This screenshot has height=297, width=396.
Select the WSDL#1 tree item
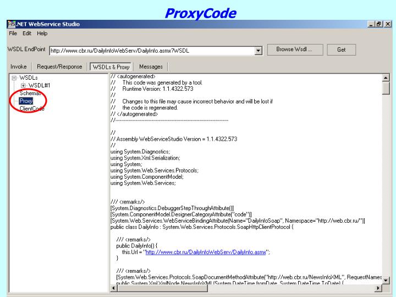point(40,86)
